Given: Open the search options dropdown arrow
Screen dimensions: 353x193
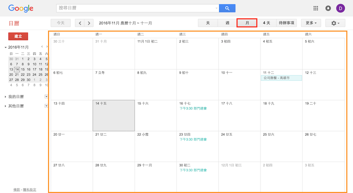Looking at the screenshot, I should (216, 8).
